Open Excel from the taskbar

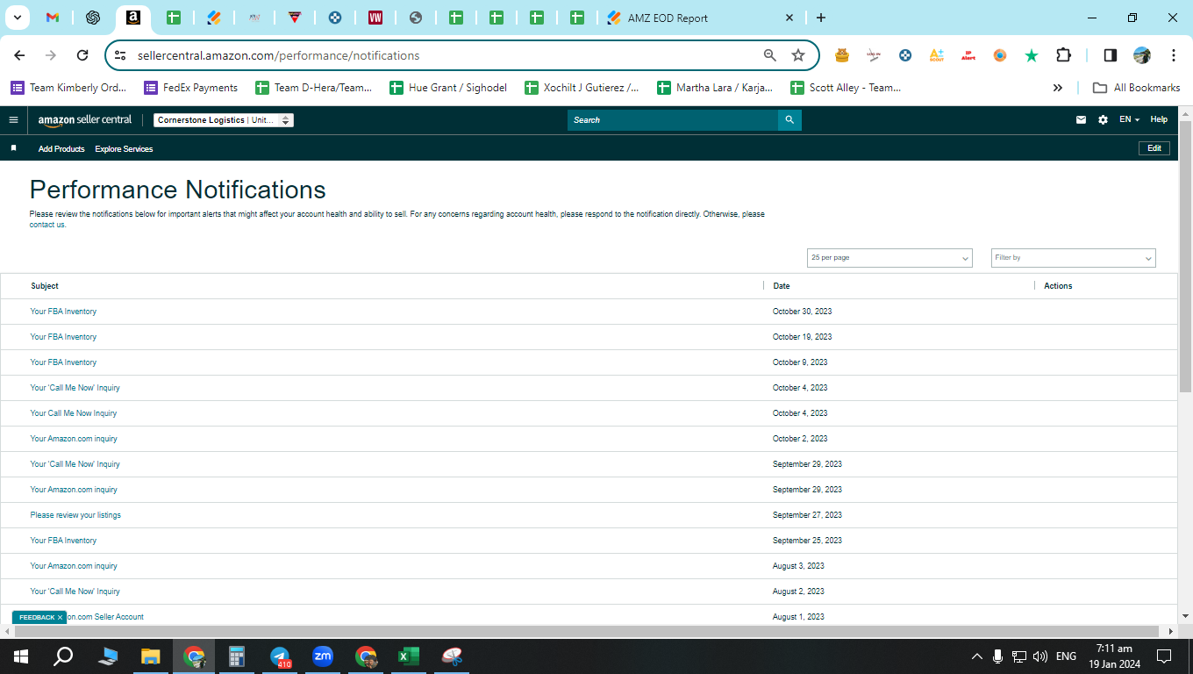[x=409, y=656]
